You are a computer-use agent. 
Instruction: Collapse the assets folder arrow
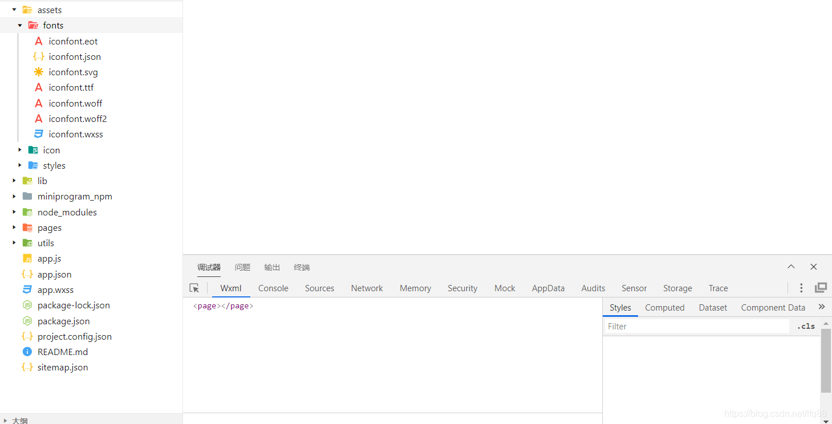[x=14, y=10]
